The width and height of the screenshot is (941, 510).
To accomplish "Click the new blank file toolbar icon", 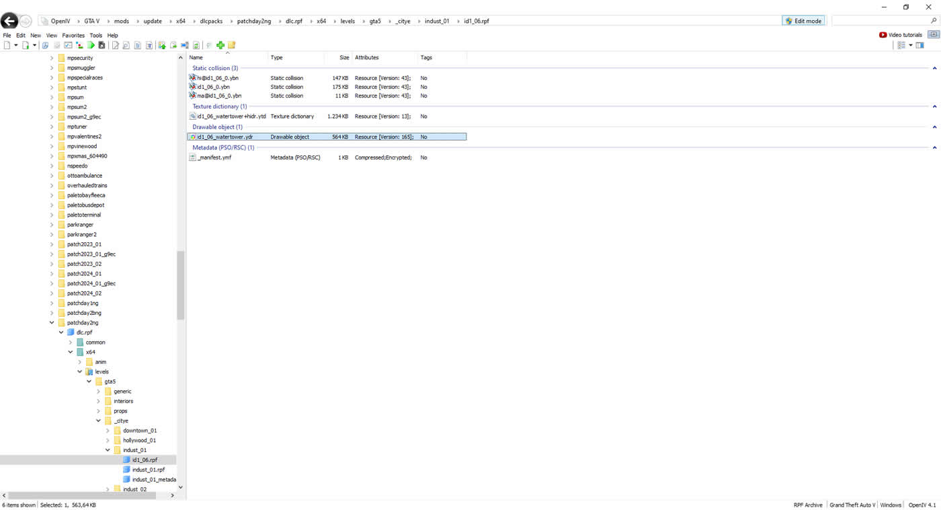I will pos(7,46).
